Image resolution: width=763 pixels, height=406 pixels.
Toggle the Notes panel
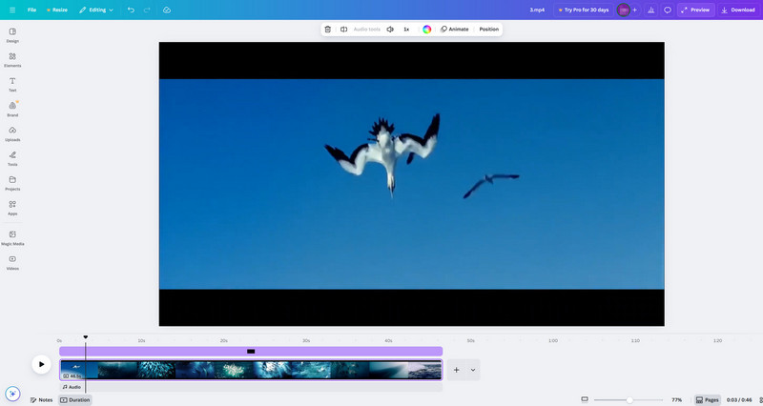tap(41, 400)
